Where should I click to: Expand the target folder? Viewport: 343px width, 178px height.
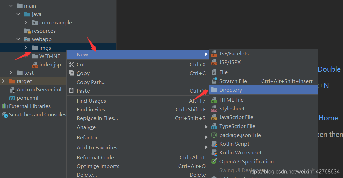click(x=3, y=81)
